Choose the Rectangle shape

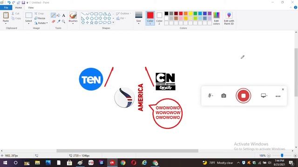(x=96, y=14)
